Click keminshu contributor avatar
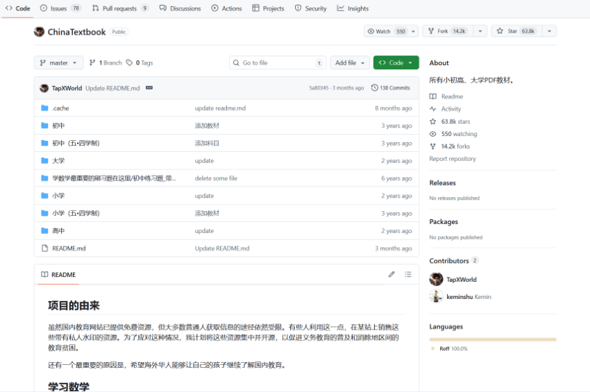Viewport: 590px width, 392px height. coord(436,296)
